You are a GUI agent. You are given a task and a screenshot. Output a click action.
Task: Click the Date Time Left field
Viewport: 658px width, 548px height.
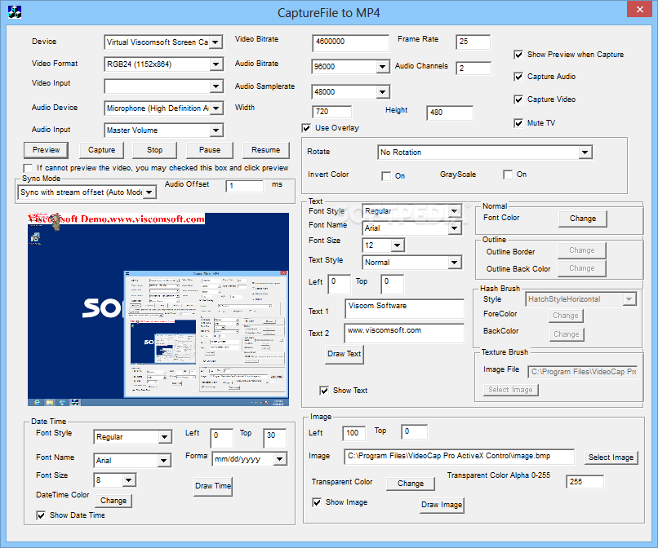coord(221,438)
